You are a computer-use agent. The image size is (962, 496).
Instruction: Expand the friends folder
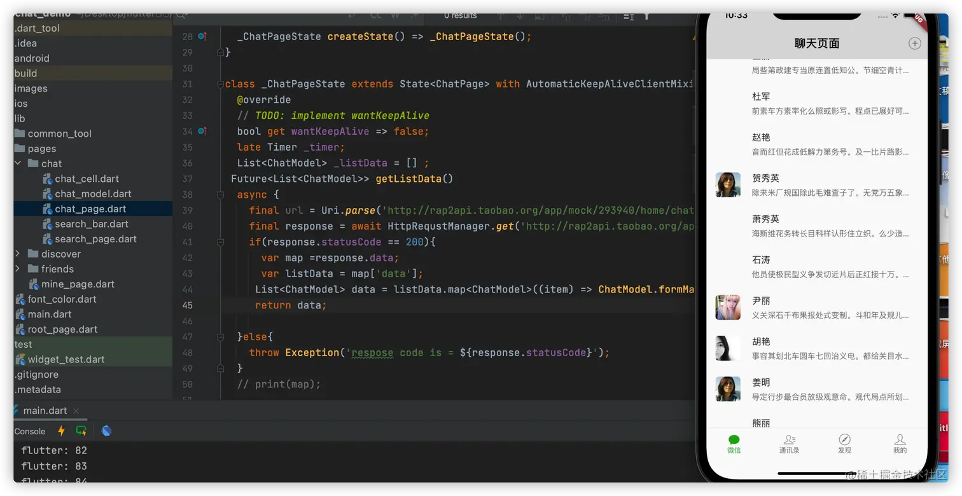(17, 269)
